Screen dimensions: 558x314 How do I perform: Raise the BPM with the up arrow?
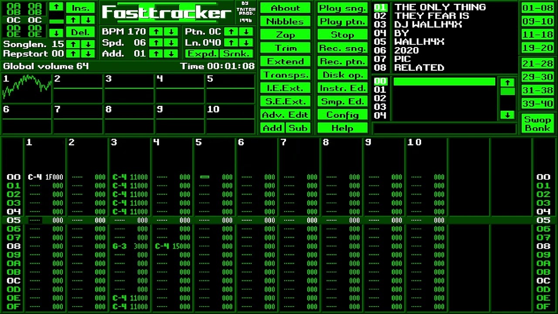pos(156,32)
